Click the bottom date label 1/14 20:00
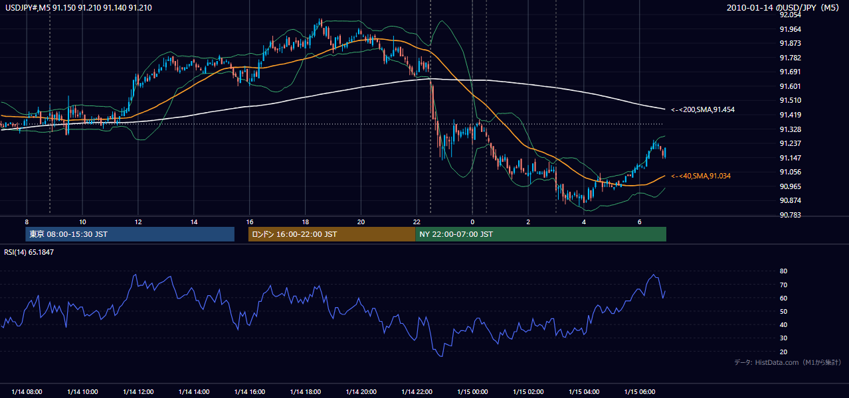The height and width of the screenshot is (398, 849). [x=361, y=392]
